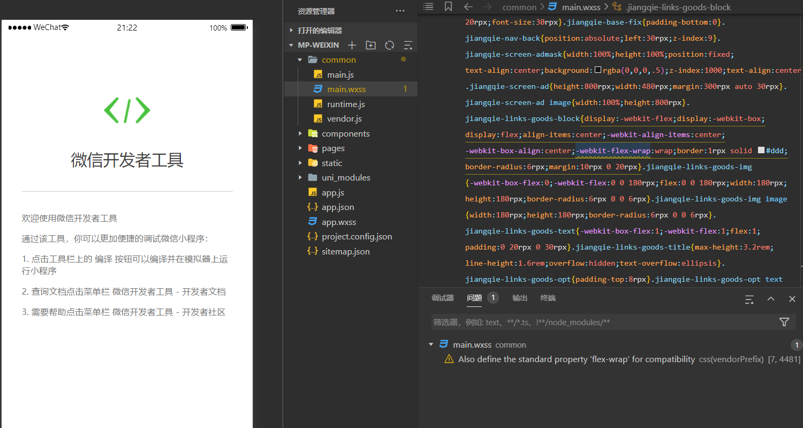Click collapse-all icon in problems panel header
803x428 pixels.
tap(749, 299)
